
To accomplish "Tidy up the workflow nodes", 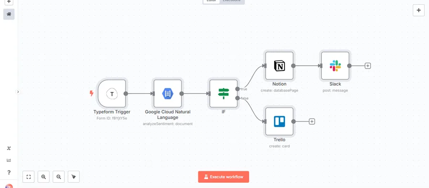I will [x=73, y=177].
